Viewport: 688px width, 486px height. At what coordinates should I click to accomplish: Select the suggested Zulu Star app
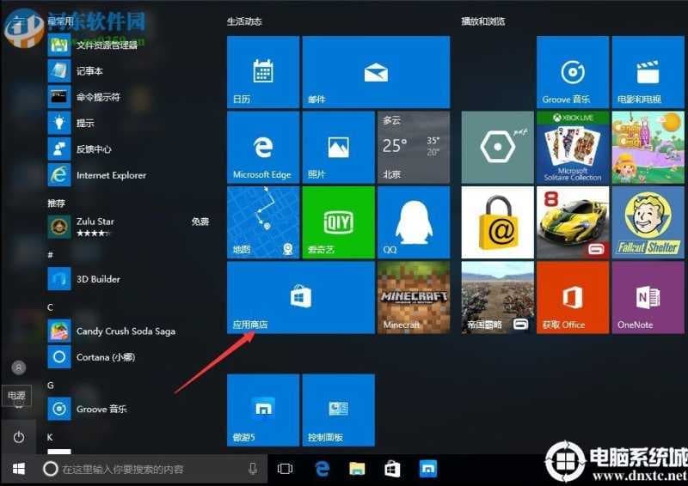[130, 227]
